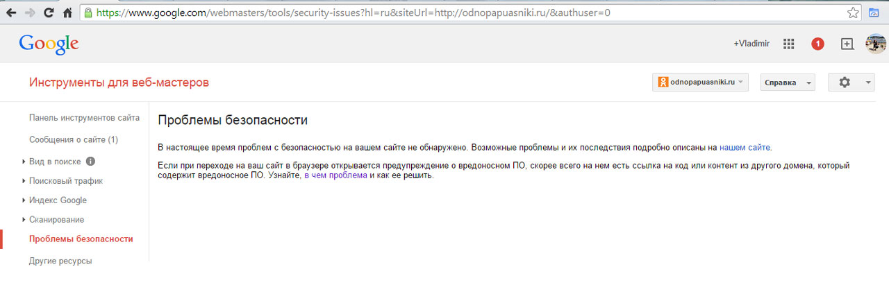Image resolution: width=889 pixels, height=285 pixels.
Task: Click info icon beside Вид в поиске
Action: [90, 162]
